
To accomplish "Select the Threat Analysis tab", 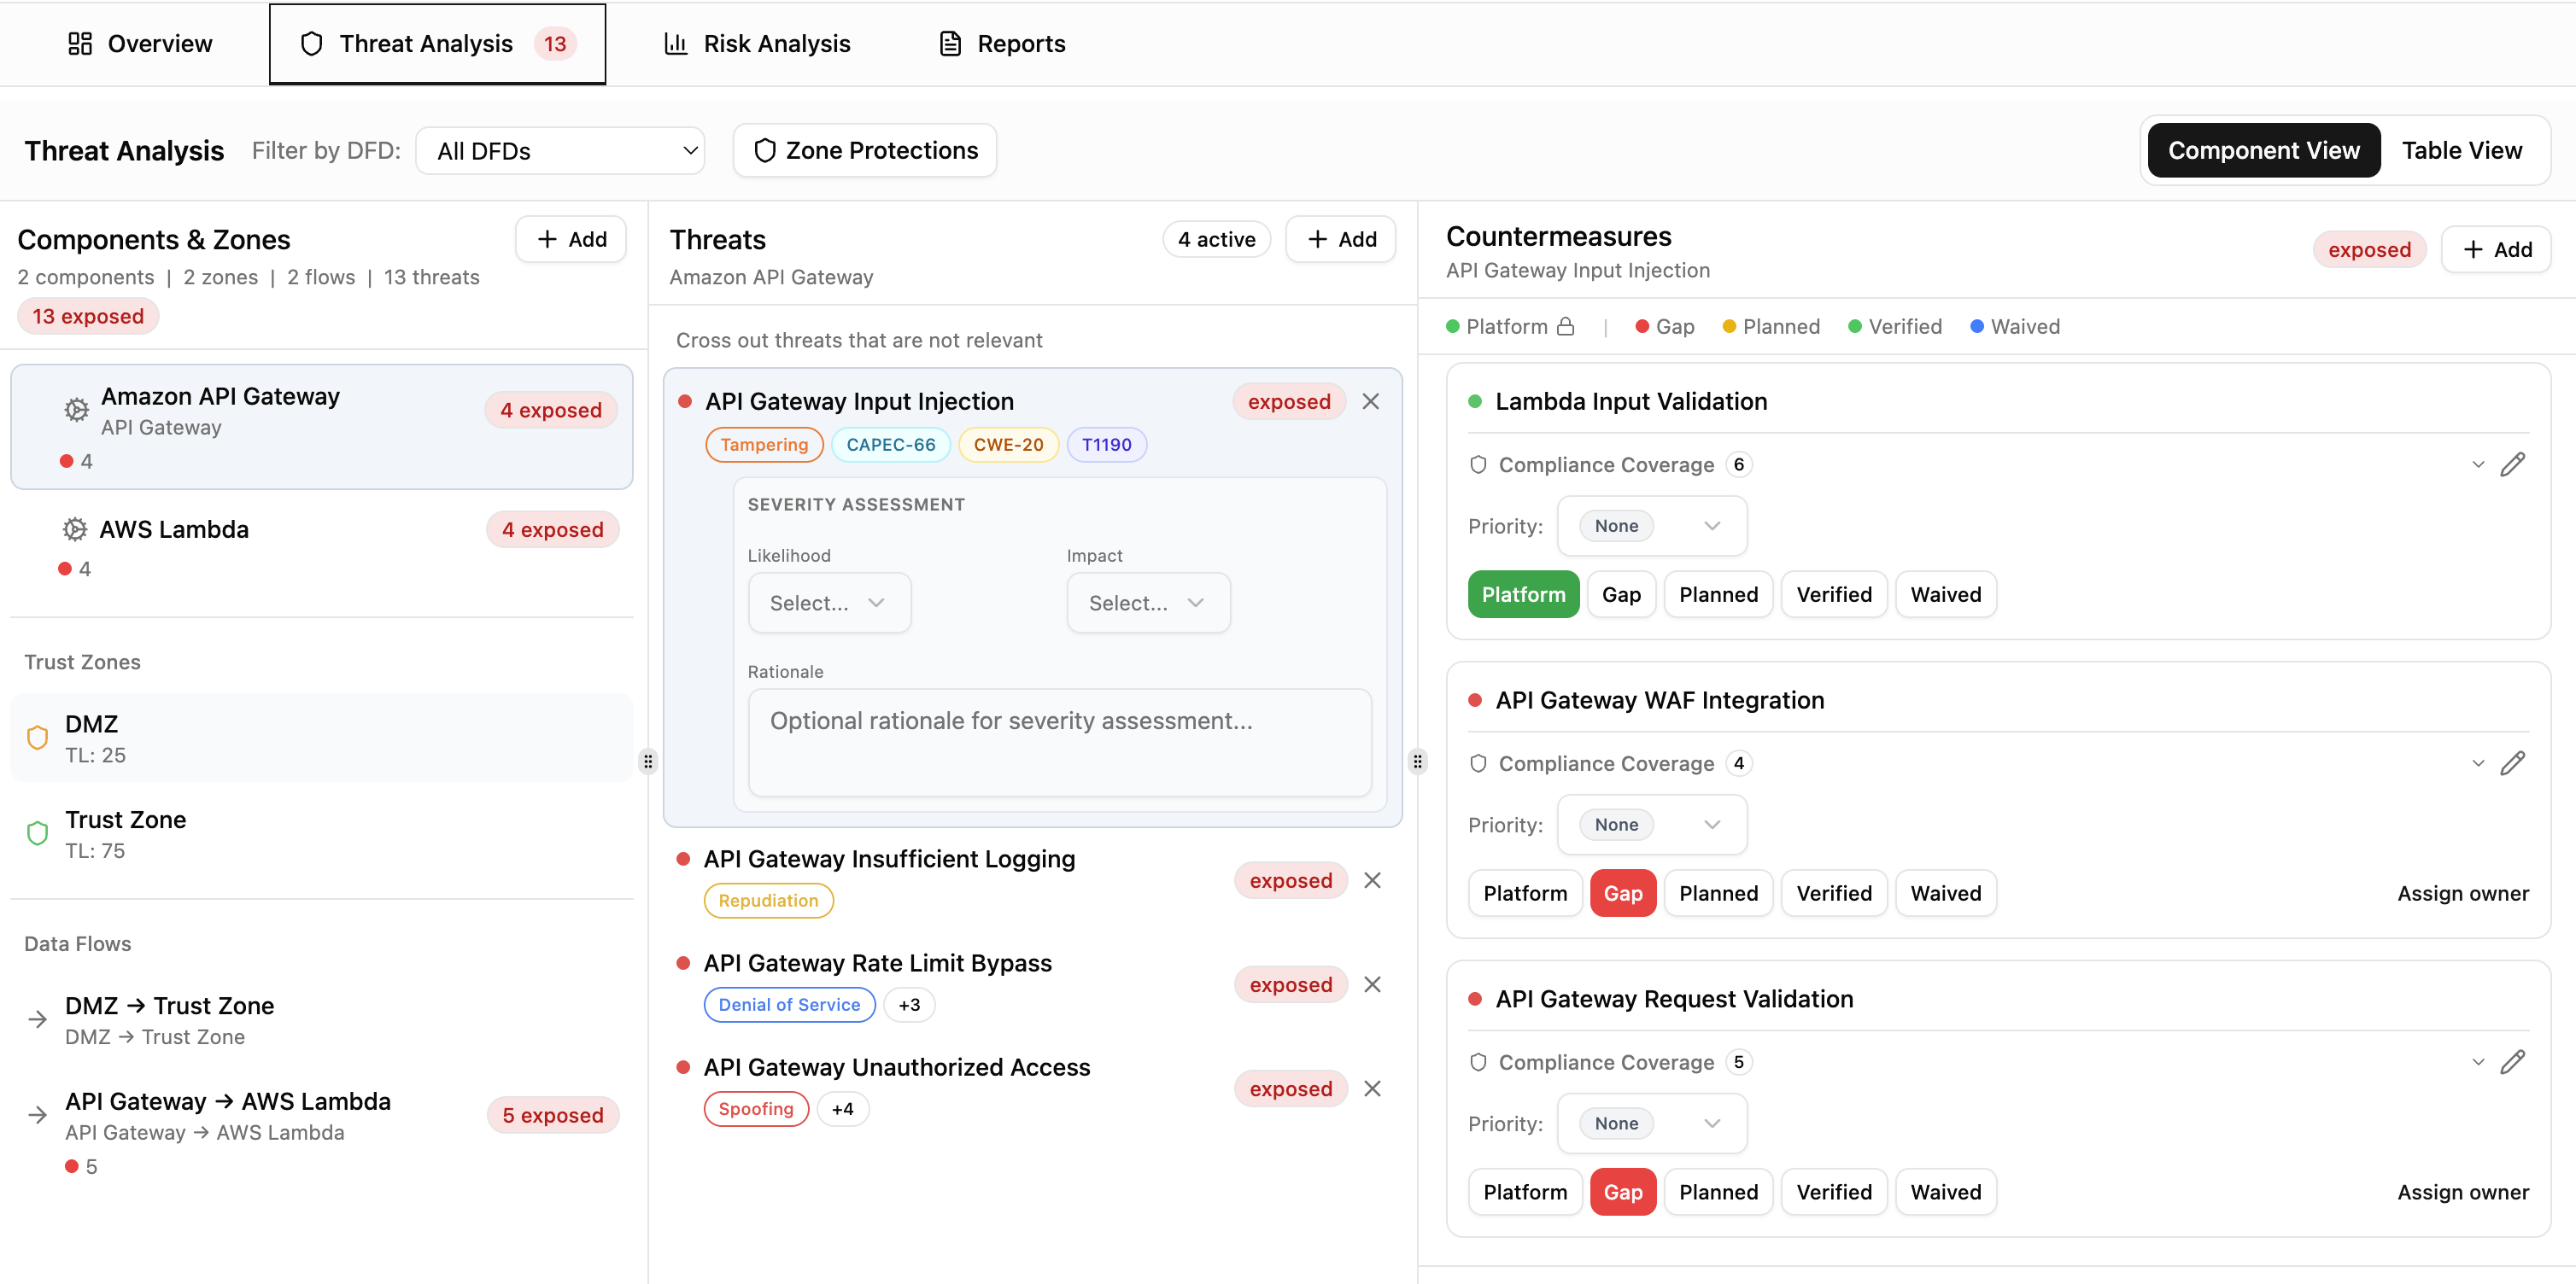I will [437, 43].
